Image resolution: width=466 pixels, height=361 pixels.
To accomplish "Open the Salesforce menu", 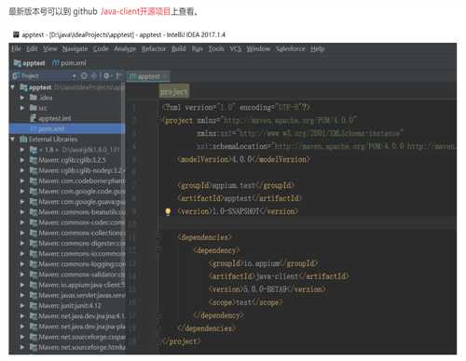I will point(291,48).
